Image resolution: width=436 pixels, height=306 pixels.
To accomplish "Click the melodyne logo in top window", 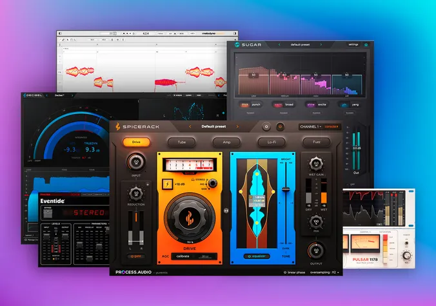I will pyautogui.click(x=212, y=33).
